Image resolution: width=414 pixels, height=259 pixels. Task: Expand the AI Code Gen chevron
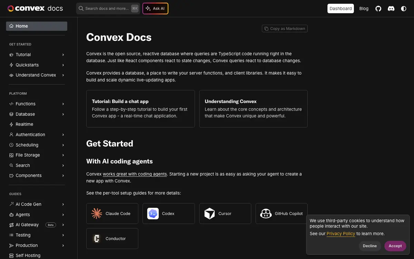coord(63,204)
